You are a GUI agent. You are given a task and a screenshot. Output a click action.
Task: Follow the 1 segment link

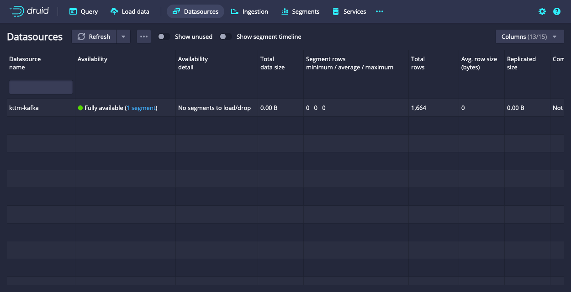point(141,108)
